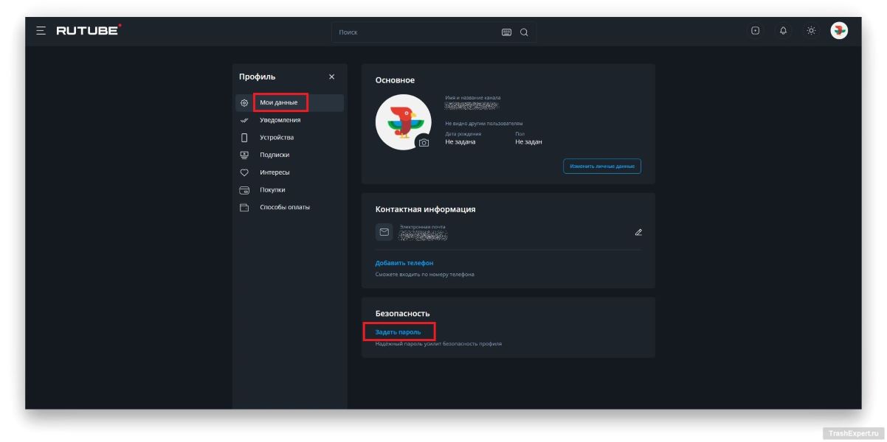Go to the Устройства section
Viewport: 887px width, 442px height.
click(277, 138)
